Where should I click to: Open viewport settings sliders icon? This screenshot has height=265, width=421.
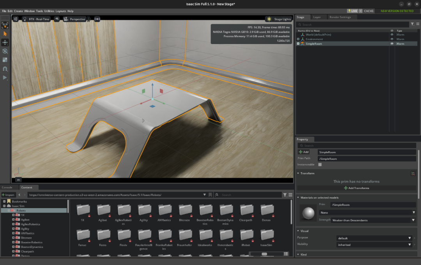coord(16,19)
